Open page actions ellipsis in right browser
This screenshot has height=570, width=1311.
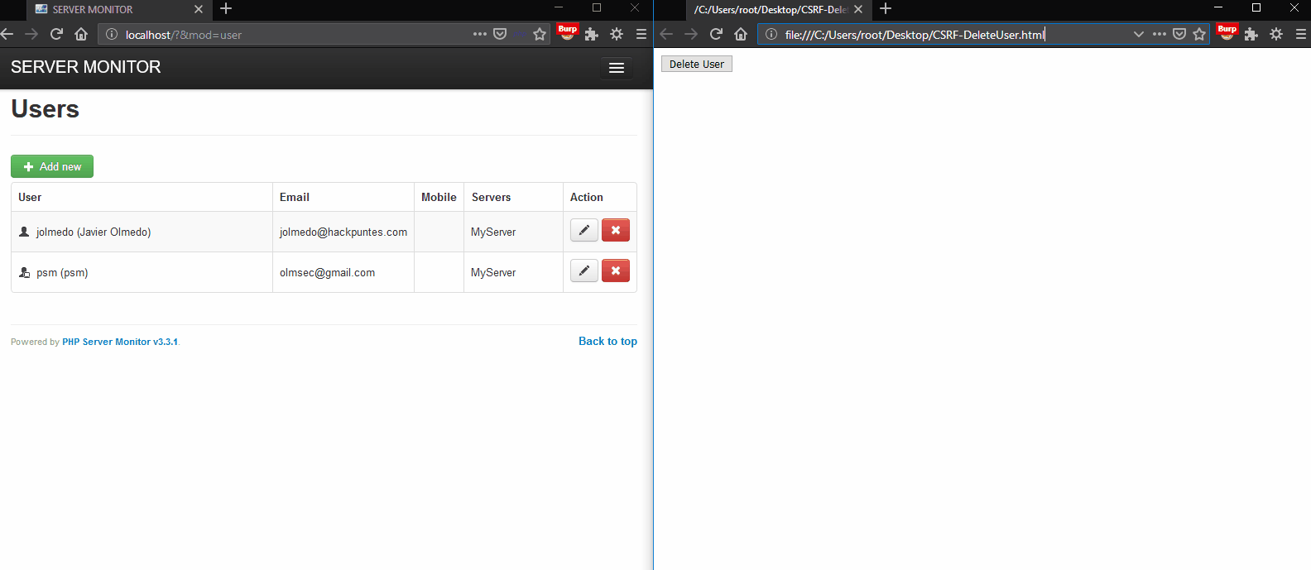click(x=1160, y=34)
